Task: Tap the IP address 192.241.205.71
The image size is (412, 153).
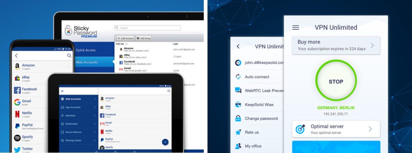Action: pyautogui.click(x=336, y=114)
